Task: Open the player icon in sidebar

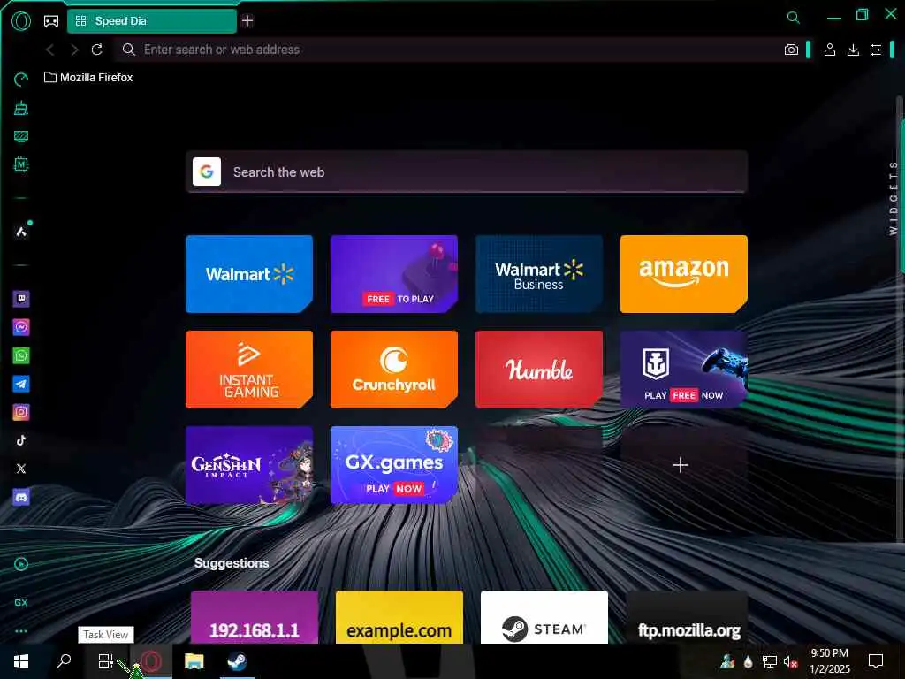Action: [21, 564]
